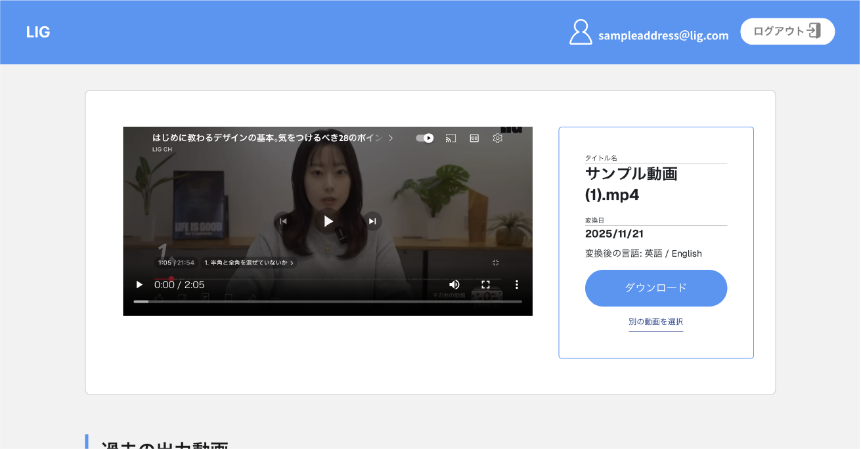Expand chapter "1. 半角と全角を混ぜていないか"
The image size is (861, 449).
[249, 263]
